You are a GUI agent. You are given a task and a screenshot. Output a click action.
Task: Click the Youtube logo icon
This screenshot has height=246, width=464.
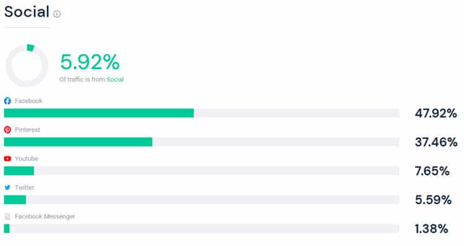[x=7, y=158]
